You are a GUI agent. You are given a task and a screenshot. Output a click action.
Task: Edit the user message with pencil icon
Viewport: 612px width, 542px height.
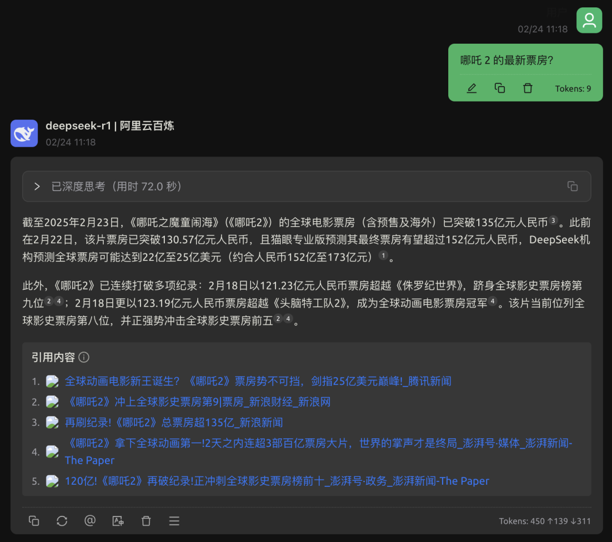click(471, 88)
